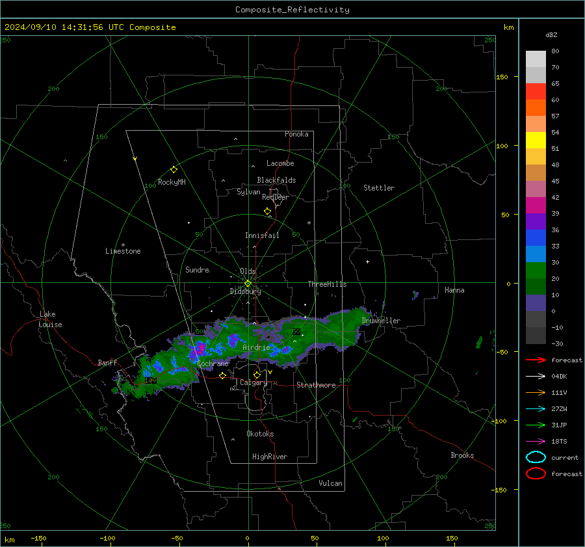
Task: Click the magenta reflectivity core west of Cochrane
Action: point(201,349)
